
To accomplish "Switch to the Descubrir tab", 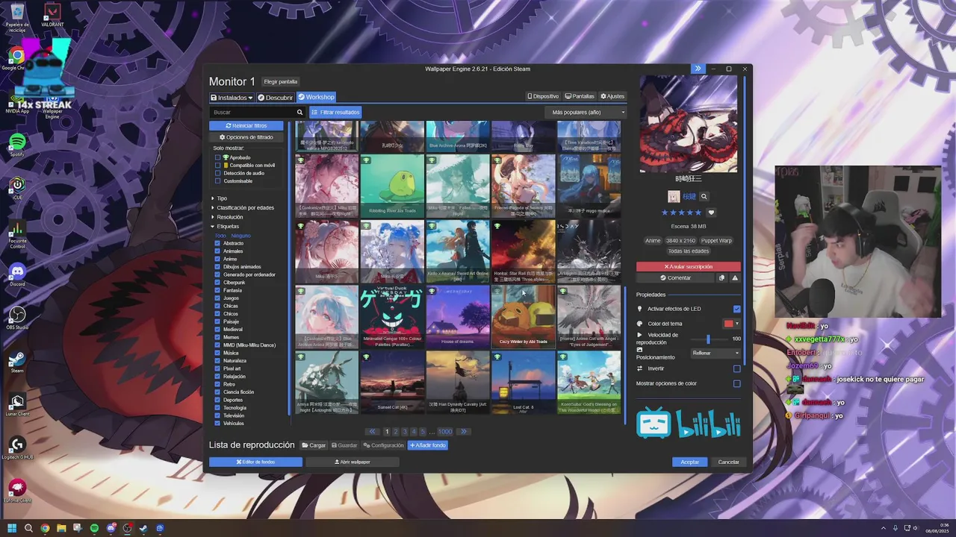I will pyautogui.click(x=276, y=98).
